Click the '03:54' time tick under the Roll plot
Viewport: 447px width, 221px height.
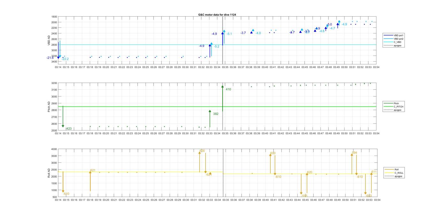[377, 200]
